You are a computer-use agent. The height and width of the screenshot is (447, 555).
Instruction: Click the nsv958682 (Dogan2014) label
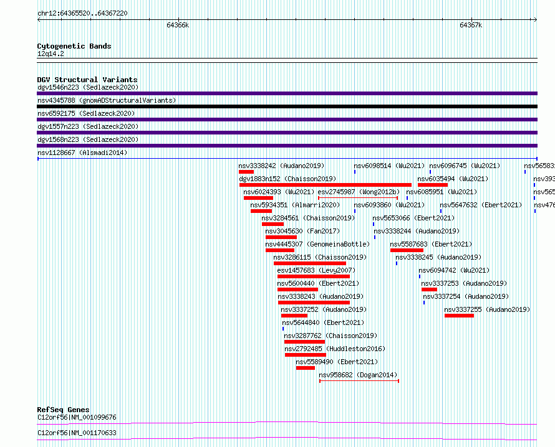tap(358, 375)
